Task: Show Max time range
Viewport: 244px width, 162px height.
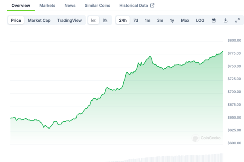Action: 185,20
